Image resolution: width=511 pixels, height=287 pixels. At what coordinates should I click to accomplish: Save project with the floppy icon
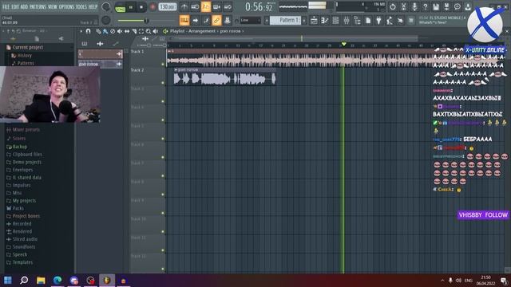click(x=436, y=6)
